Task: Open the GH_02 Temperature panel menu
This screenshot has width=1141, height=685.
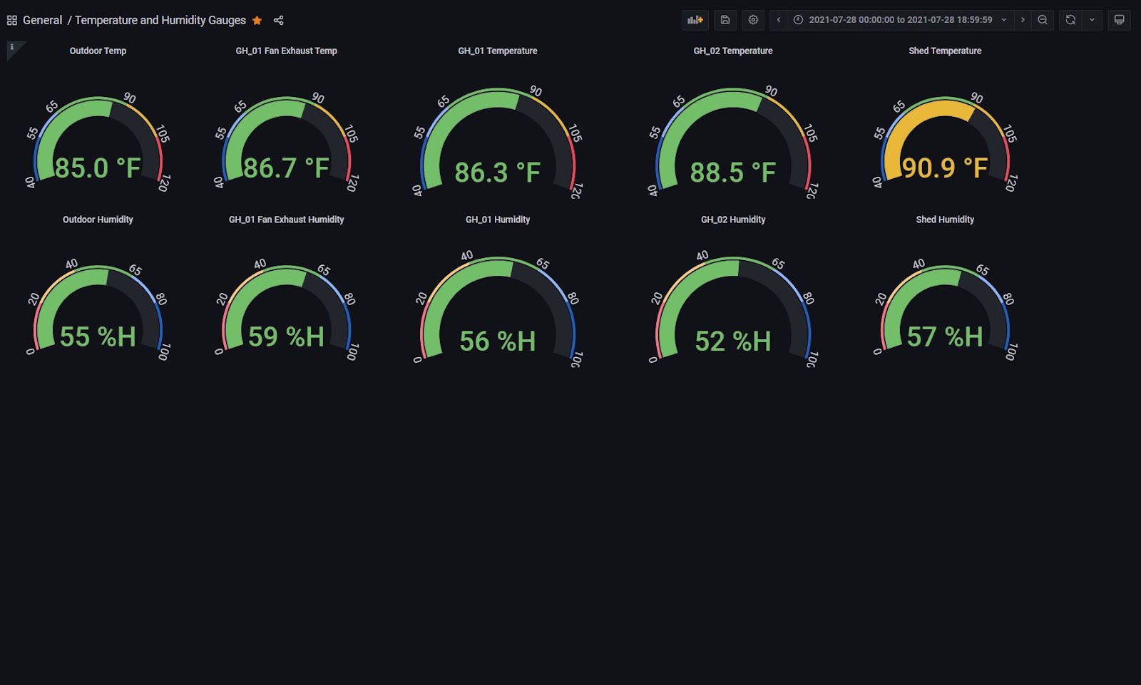Action: (732, 51)
